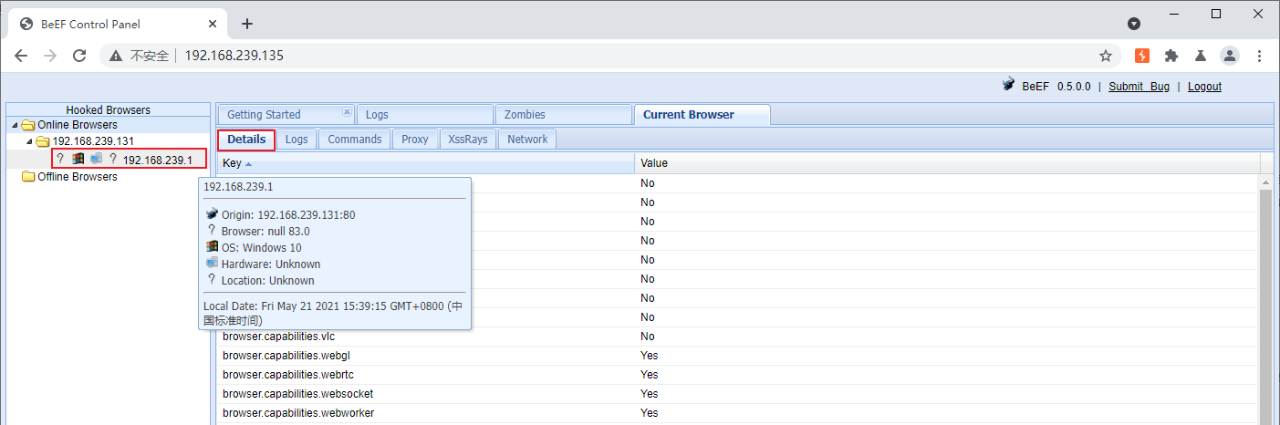The width and height of the screenshot is (1280, 425).
Task: Collapse the Online Browsers tree node
Action: 15,125
